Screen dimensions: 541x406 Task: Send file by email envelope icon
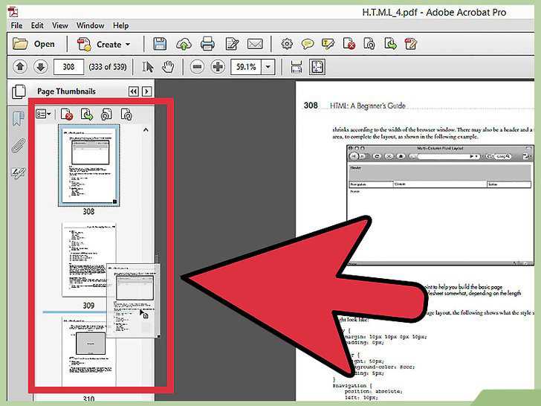click(x=255, y=44)
